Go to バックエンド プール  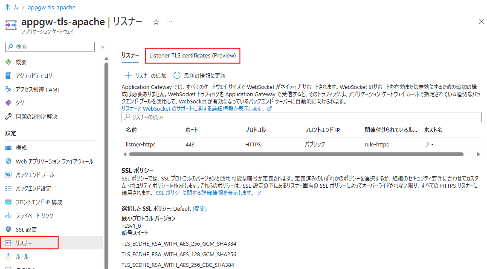click(35, 175)
